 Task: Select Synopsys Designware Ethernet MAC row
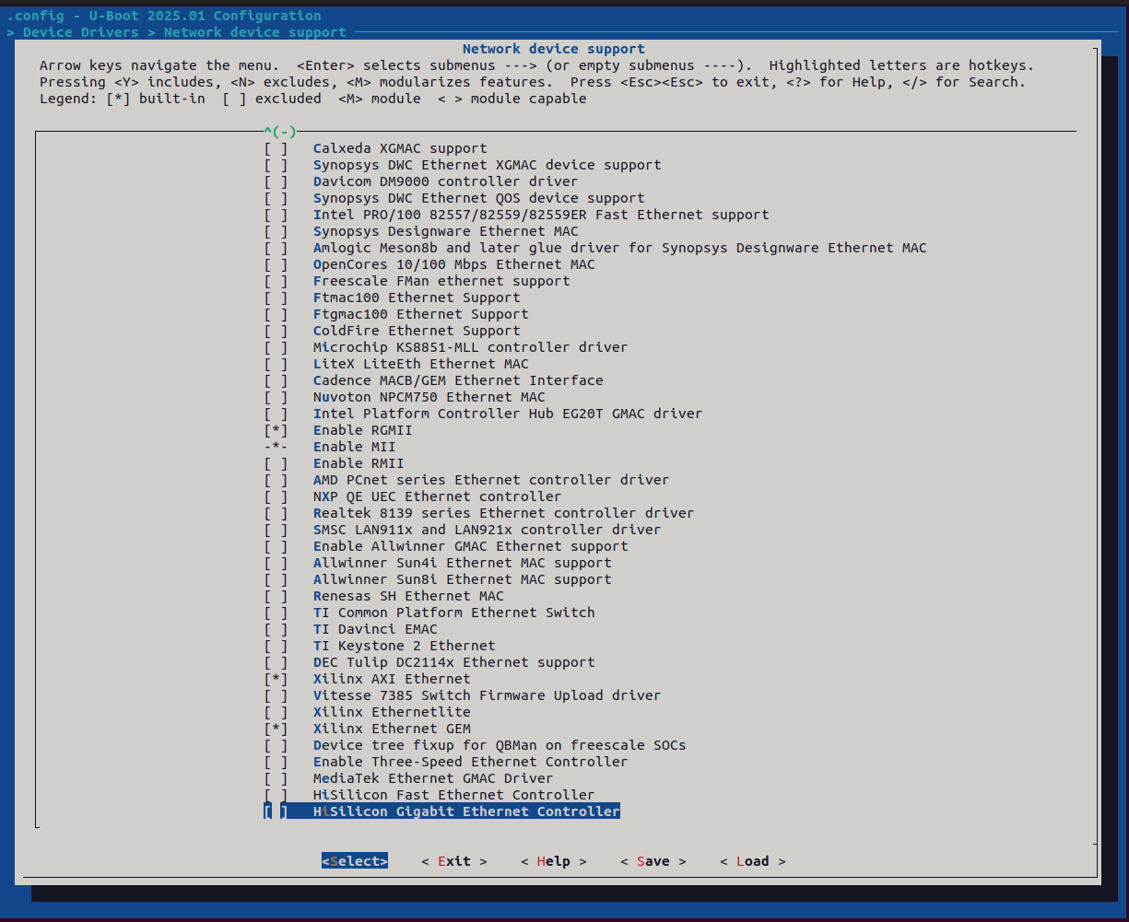pos(446,231)
